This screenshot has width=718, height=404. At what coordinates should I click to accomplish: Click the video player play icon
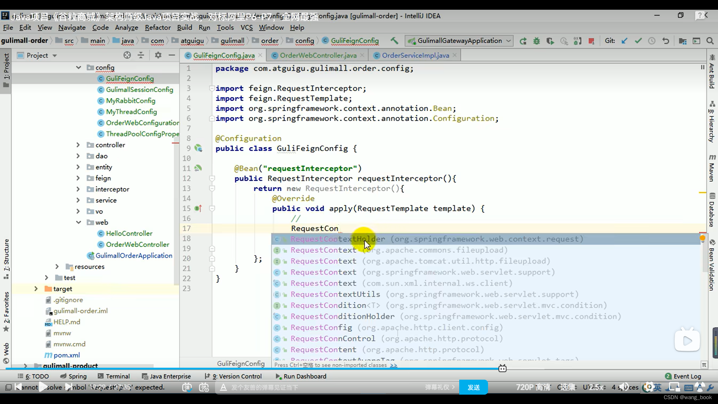[x=44, y=387]
